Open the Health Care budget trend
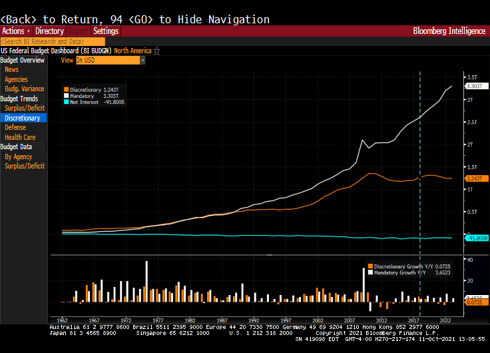Viewport: 490px width, 353px height. click(20, 137)
